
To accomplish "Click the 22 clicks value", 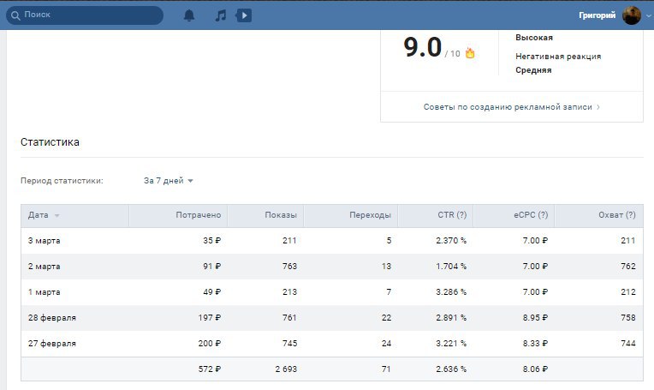I will pyautogui.click(x=386, y=318).
